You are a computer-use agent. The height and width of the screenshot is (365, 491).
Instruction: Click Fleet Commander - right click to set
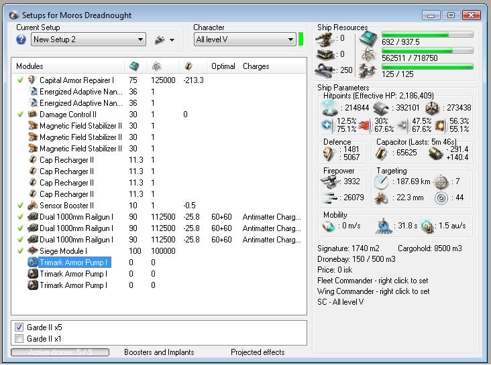tap(372, 281)
